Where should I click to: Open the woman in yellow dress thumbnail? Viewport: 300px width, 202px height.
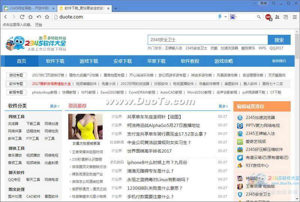85,126
